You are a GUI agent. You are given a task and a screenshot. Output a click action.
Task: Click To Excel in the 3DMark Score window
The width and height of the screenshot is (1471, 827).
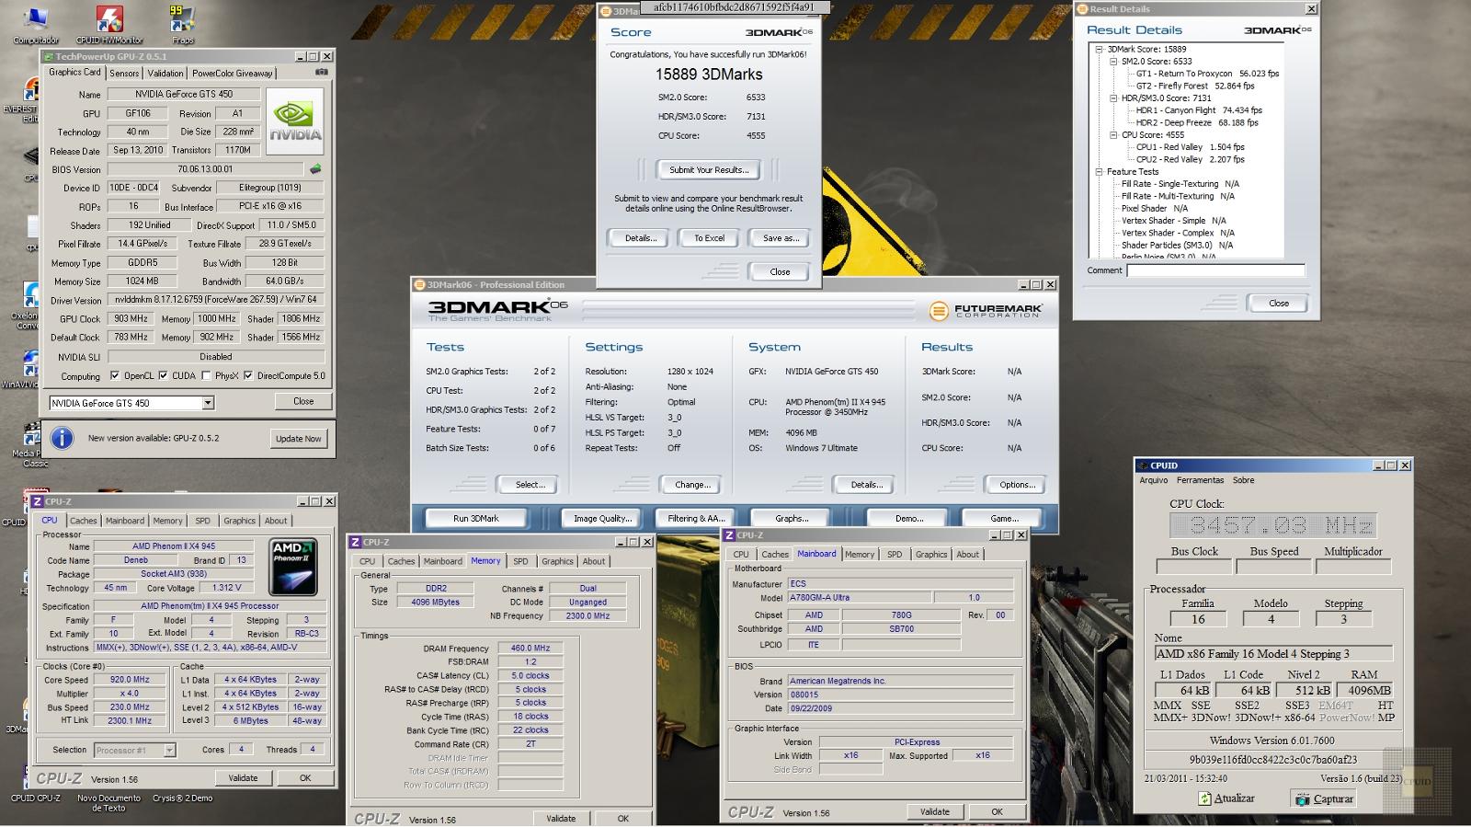pyautogui.click(x=709, y=238)
